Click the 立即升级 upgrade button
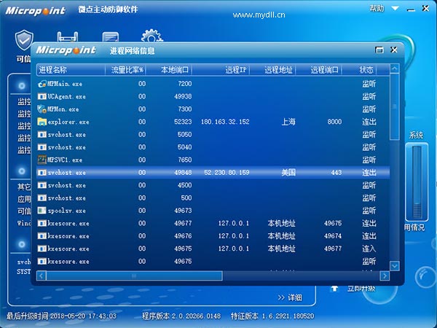The width and height of the screenshot is (437, 328). coord(361,289)
